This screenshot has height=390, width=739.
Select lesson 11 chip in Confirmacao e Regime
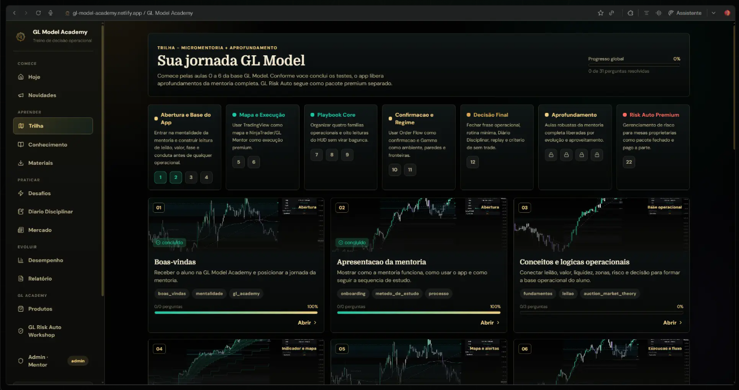(410, 169)
